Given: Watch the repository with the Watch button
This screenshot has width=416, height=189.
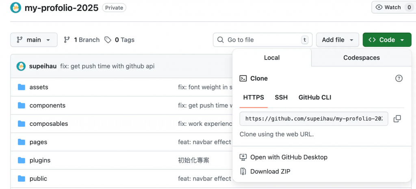Looking at the screenshot, I should pos(388,7).
